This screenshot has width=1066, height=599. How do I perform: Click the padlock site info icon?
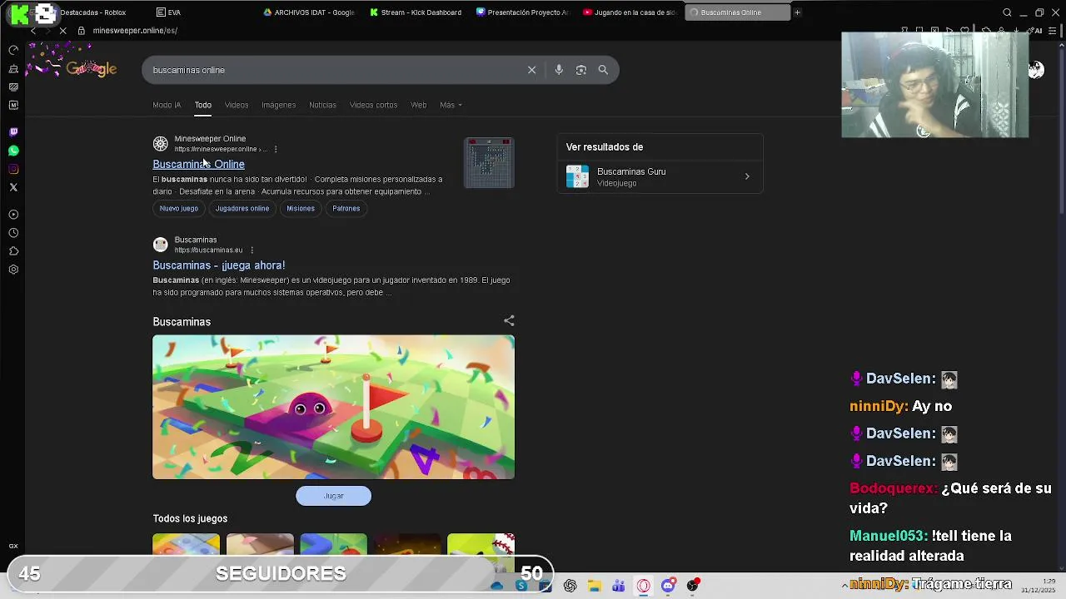click(81, 31)
